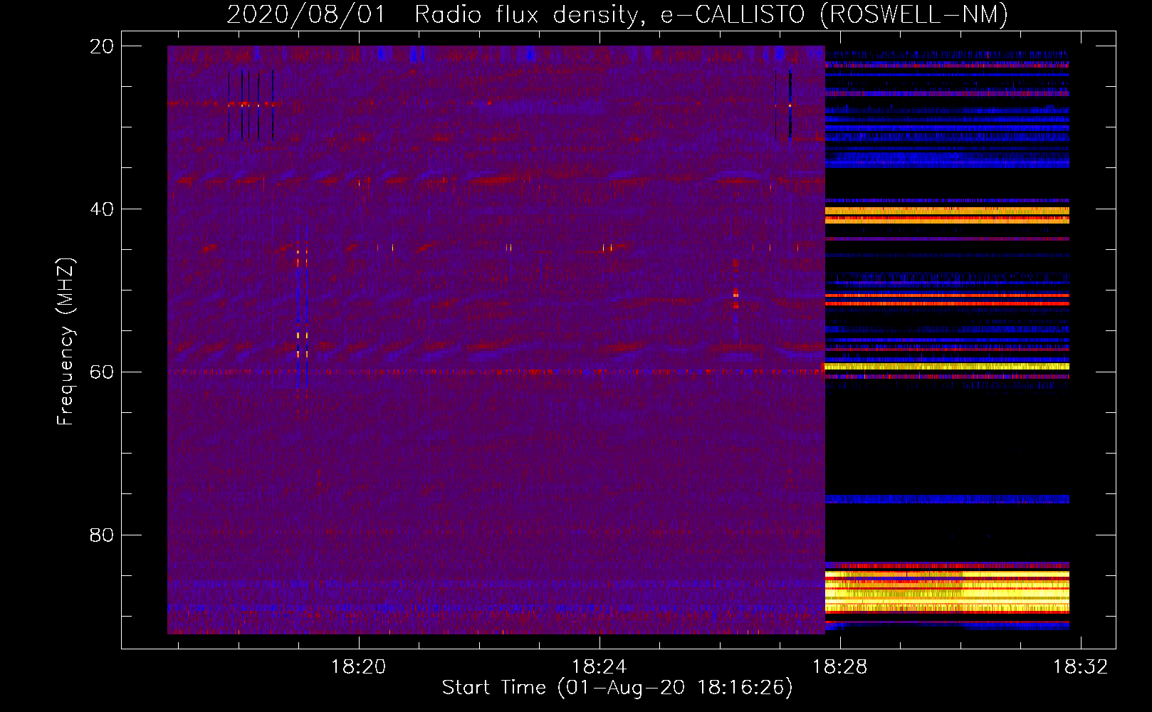1152x712 pixels.
Task: Click the 20 frequency tick label
Action: [101, 46]
